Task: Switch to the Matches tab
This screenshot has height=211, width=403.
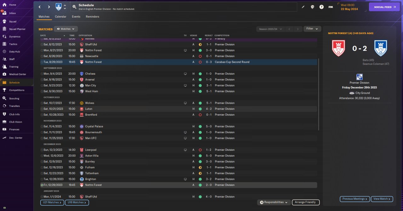Action: [x=44, y=17]
